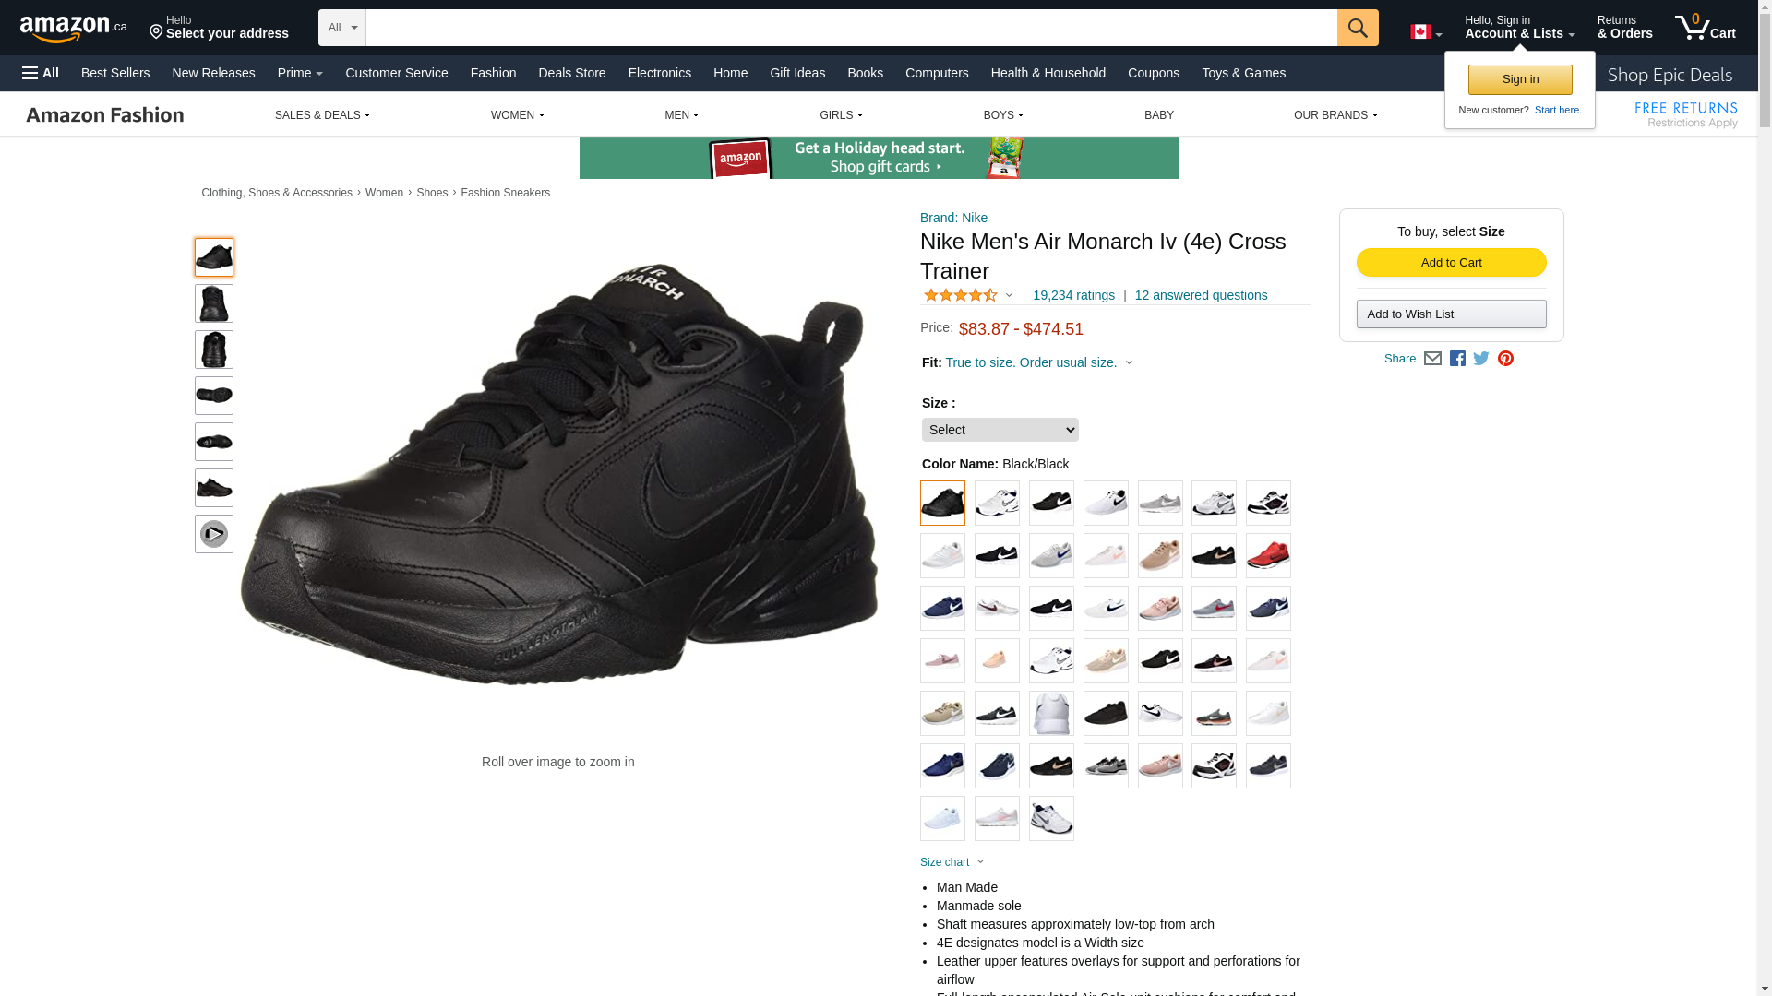Open the shopping cart icon
This screenshot has width=1772, height=996.
(1705, 28)
